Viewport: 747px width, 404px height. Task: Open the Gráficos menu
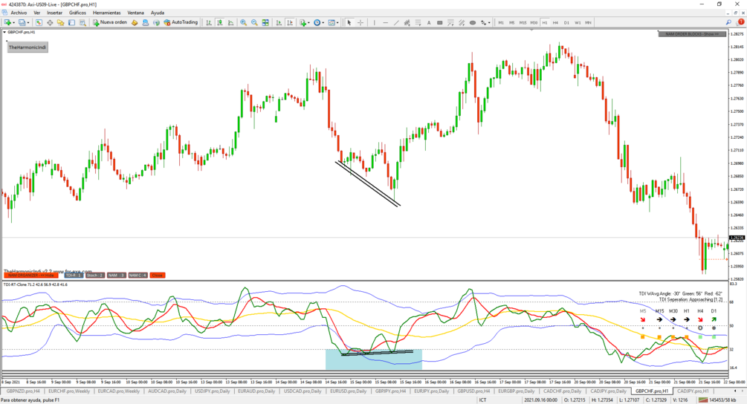77,13
